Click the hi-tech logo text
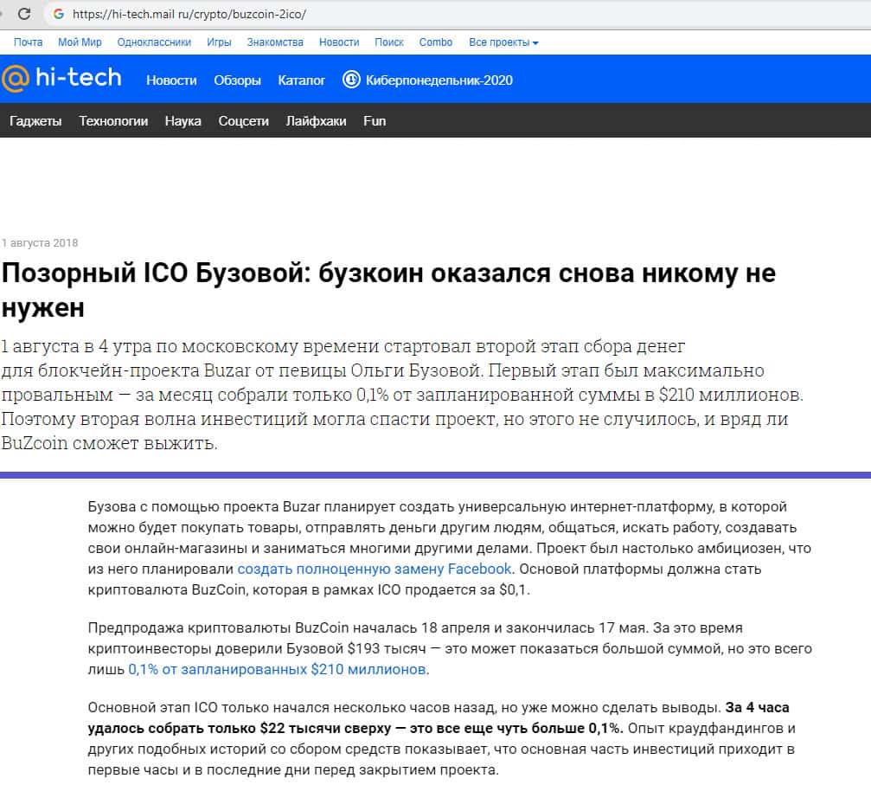This screenshot has width=871, height=785. point(79,77)
